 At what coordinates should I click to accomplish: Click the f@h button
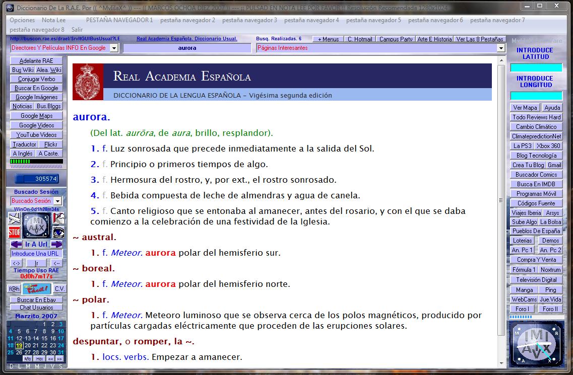tap(14, 289)
